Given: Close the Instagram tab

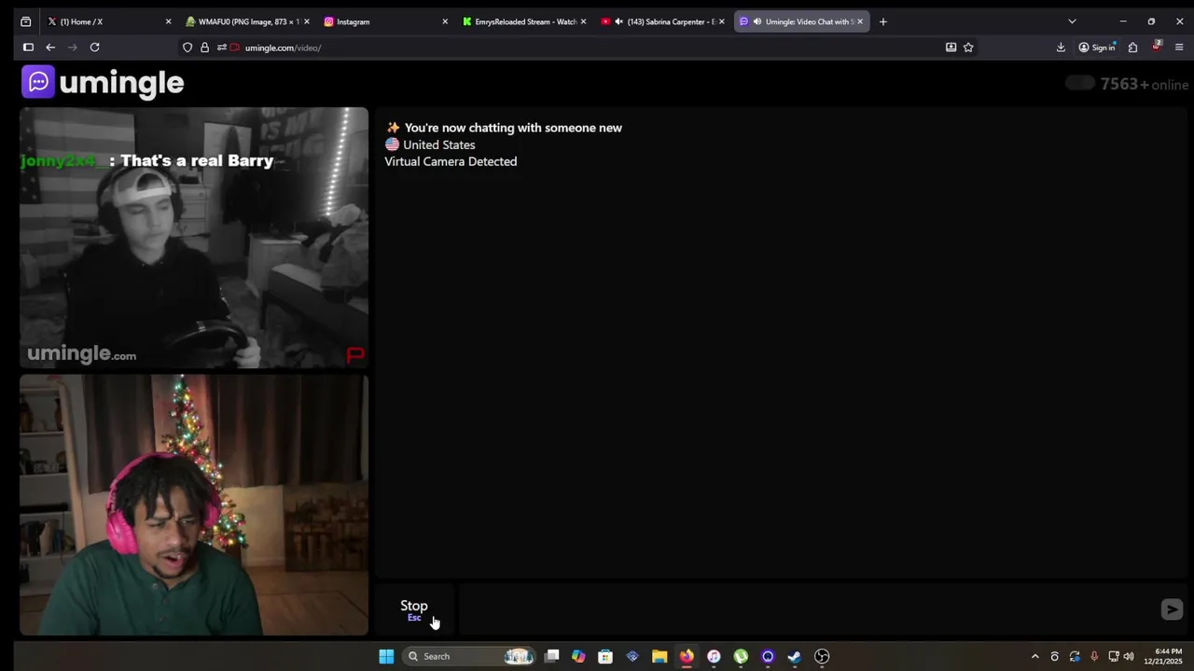Looking at the screenshot, I should 445,21.
